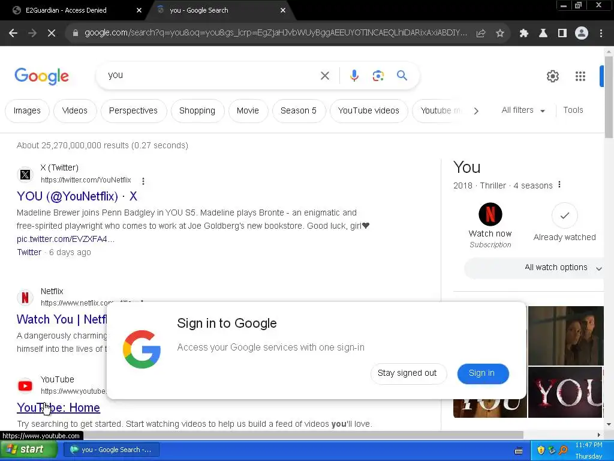Go to Google homepage via logo

pos(42,76)
